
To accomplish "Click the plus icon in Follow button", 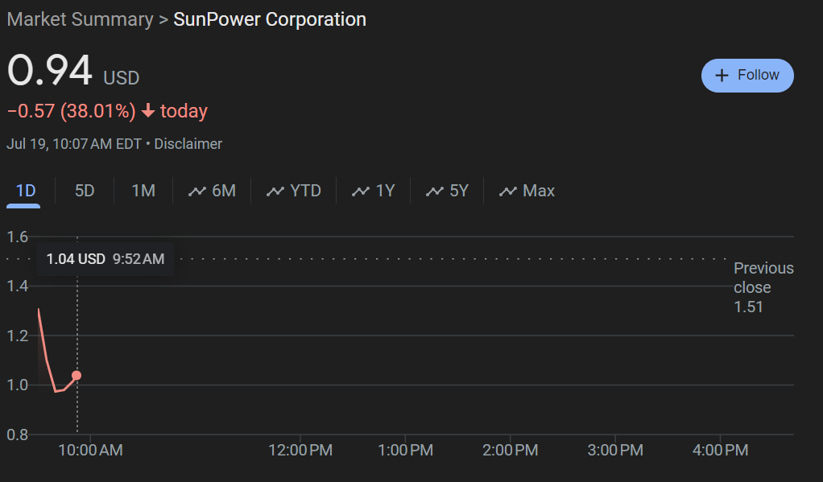I will (x=722, y=76).
